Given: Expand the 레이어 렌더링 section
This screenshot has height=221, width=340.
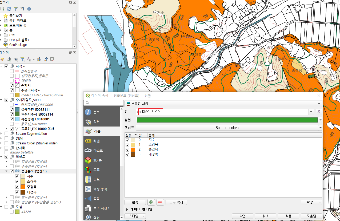Looking at the screenshot, I should (141, 209).
